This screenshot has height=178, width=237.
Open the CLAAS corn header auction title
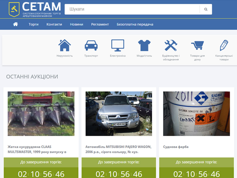(37, 149)
